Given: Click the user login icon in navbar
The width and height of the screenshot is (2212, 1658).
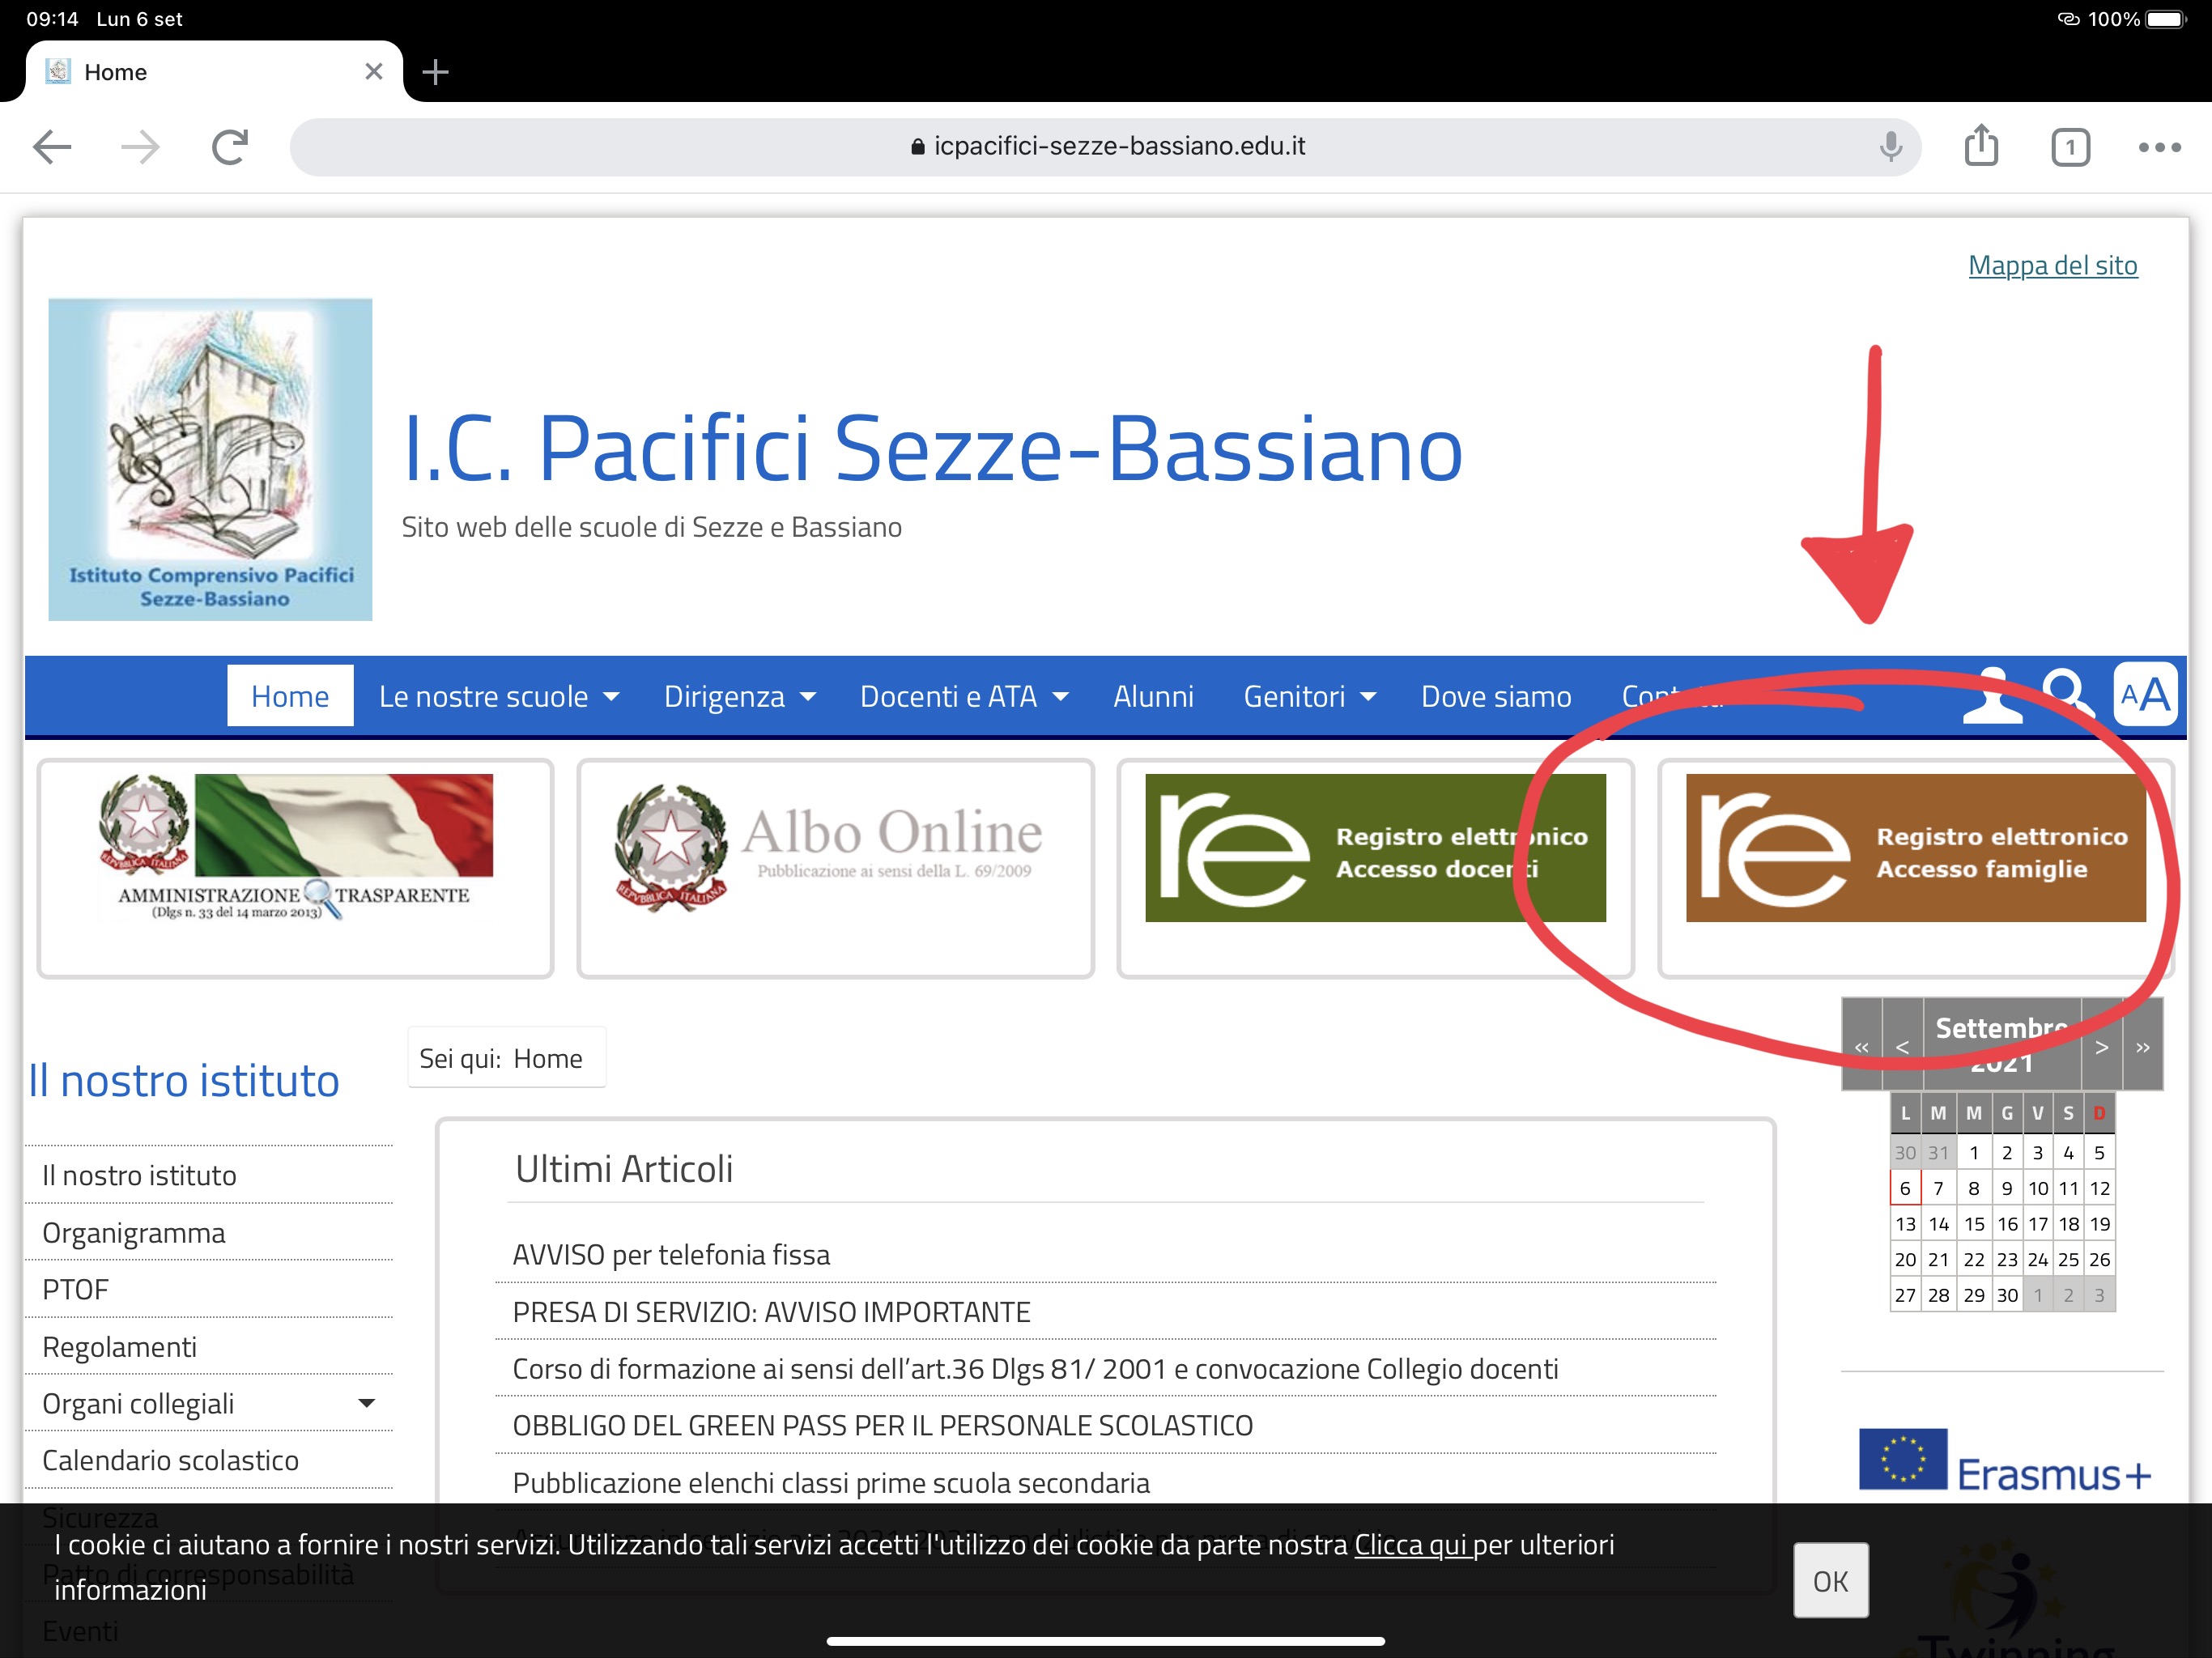Looking at the screenshot, I should coord(1992,695).
